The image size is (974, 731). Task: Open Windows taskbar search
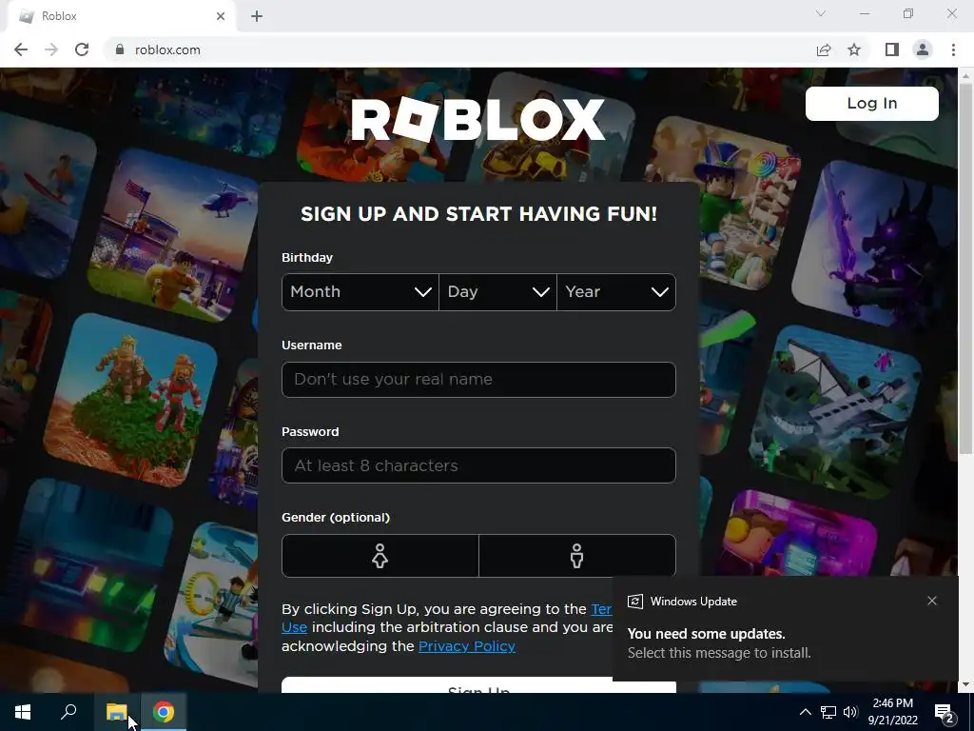[x=68, y=712]
